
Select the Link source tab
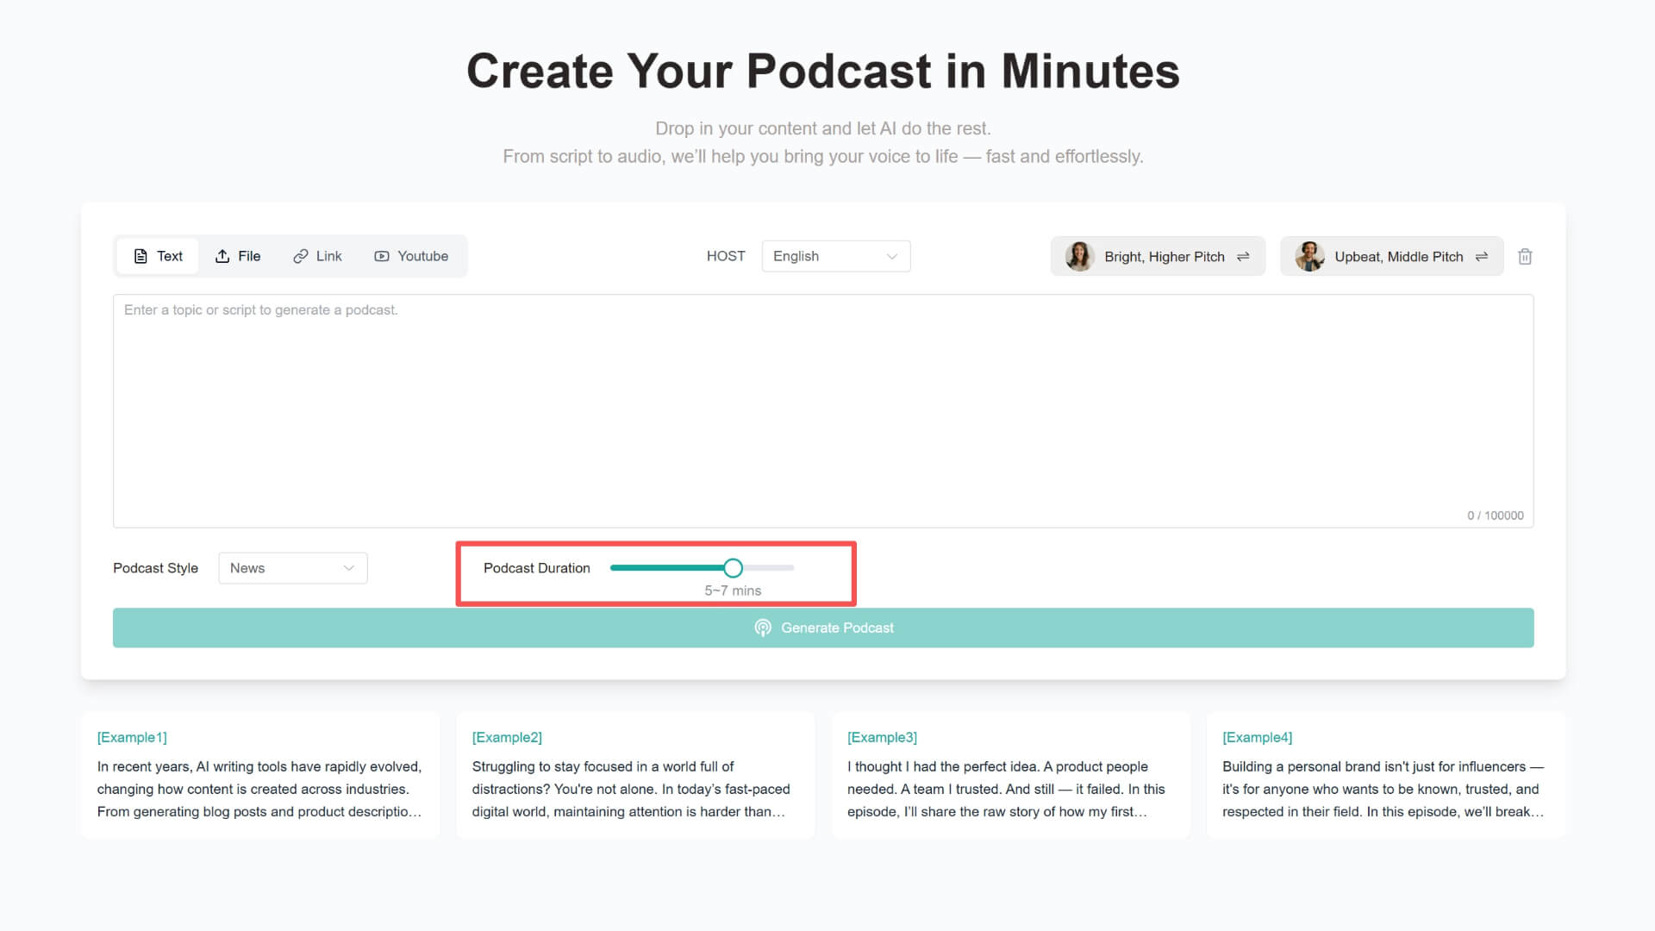317,256
